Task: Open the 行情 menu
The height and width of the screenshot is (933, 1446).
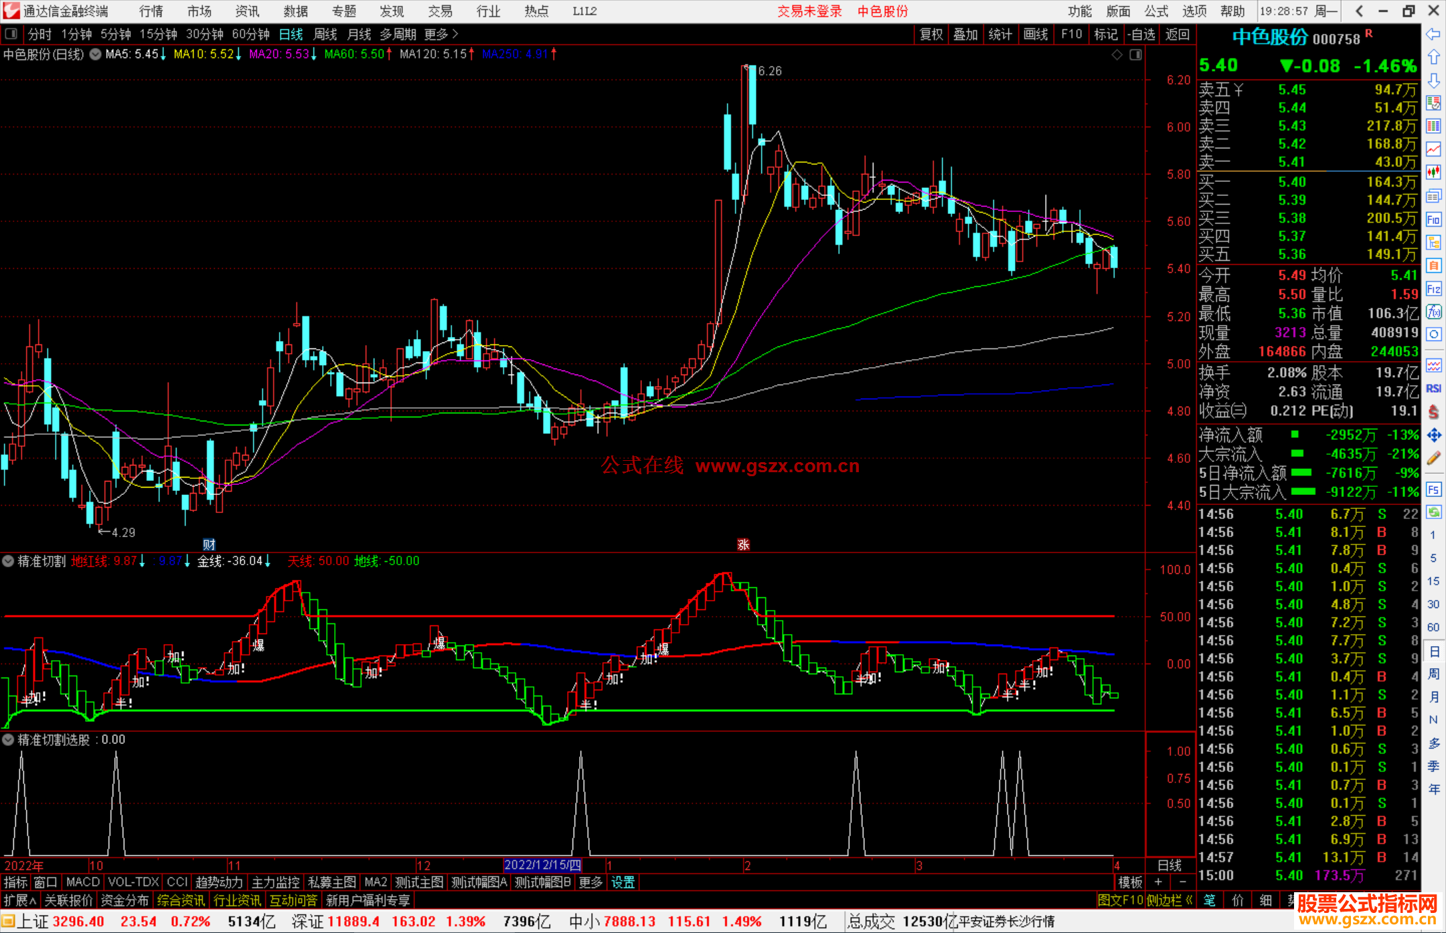Action: point(151,11)
